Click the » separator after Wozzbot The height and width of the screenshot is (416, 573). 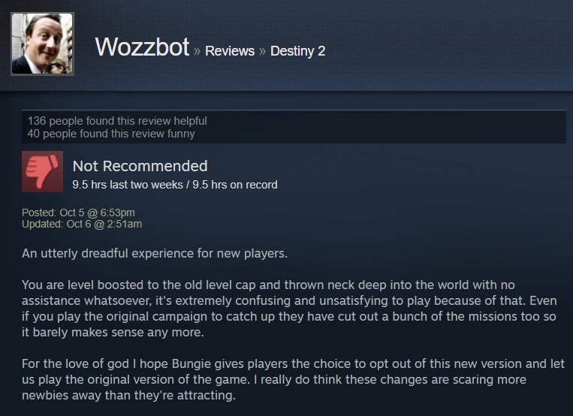197,51
